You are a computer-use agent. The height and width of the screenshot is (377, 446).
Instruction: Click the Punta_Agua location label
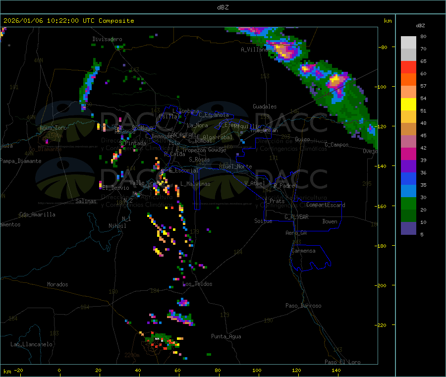[226, 336]
